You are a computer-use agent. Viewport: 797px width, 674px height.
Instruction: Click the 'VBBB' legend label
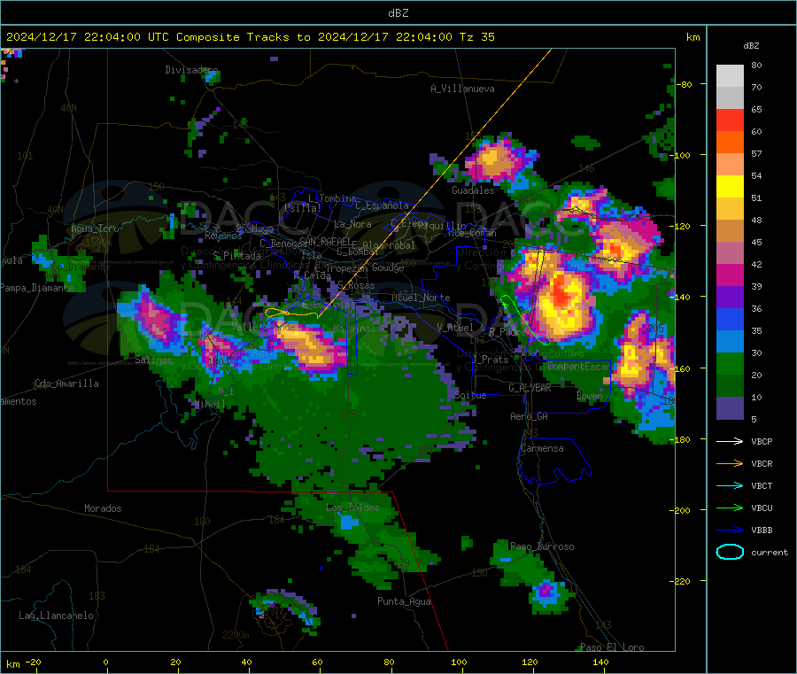tap(762, 531)
